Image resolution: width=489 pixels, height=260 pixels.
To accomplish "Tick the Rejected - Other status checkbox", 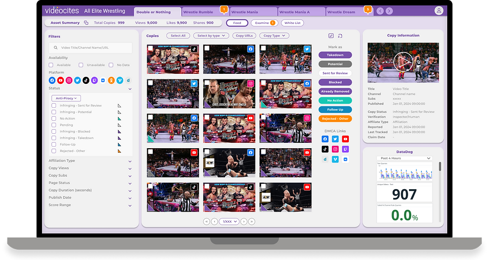I will tap(54, 151).
